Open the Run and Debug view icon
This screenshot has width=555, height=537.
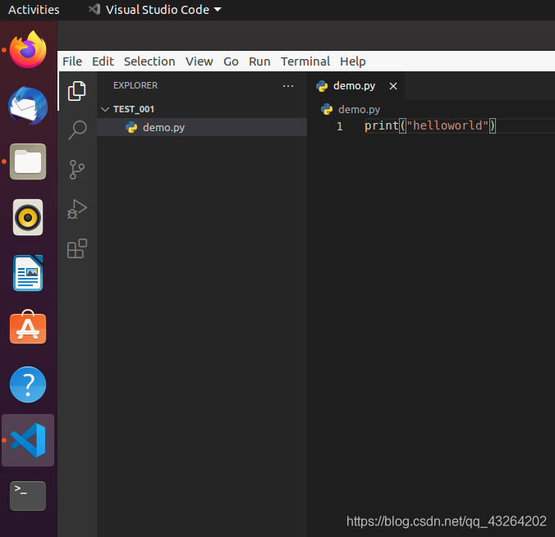coord(77,209)
